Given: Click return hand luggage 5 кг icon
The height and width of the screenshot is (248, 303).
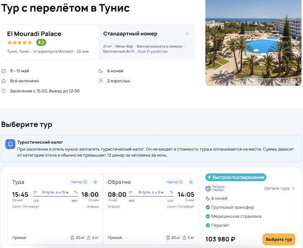Looking at the screenshot, I should pyautogui.click(x=185, y=237).
